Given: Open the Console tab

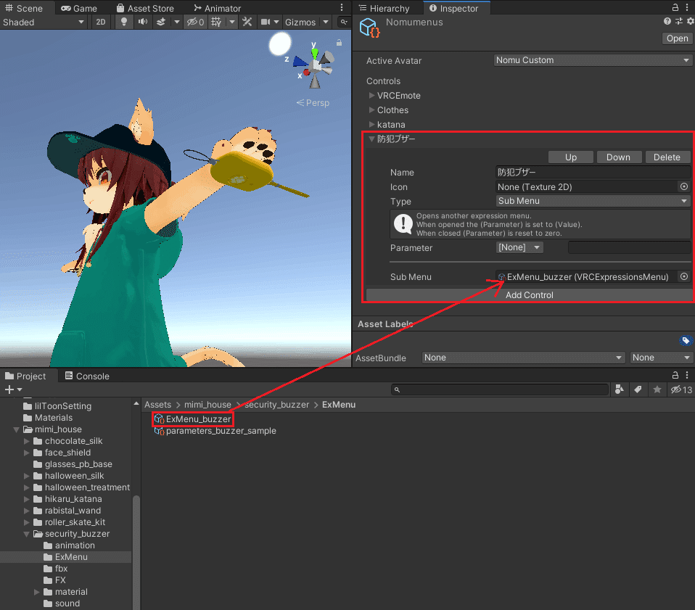Looking at the screenshot, I should (x=87, y=376).
